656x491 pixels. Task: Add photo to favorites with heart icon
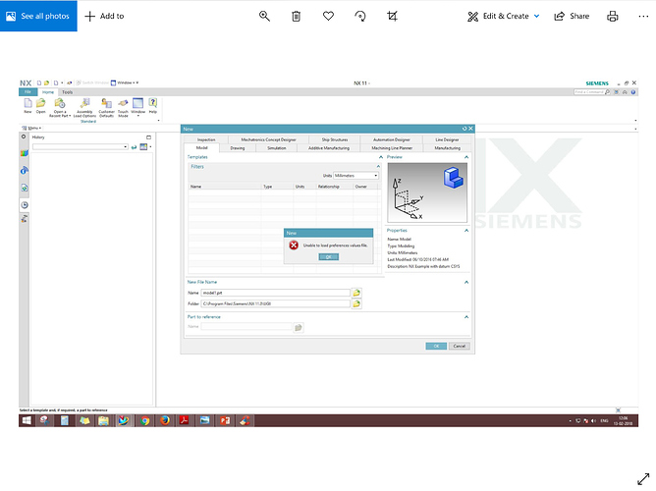click(328, 16)
